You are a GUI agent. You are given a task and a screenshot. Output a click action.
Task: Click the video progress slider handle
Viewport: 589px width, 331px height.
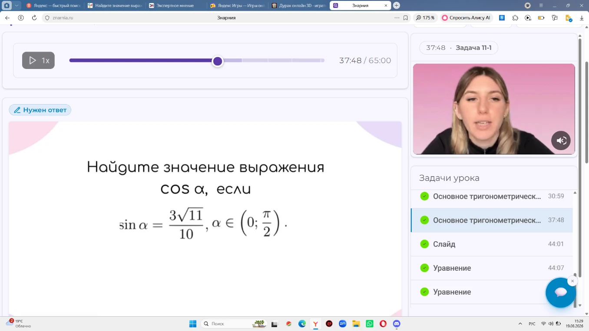[x=218, y=61]
